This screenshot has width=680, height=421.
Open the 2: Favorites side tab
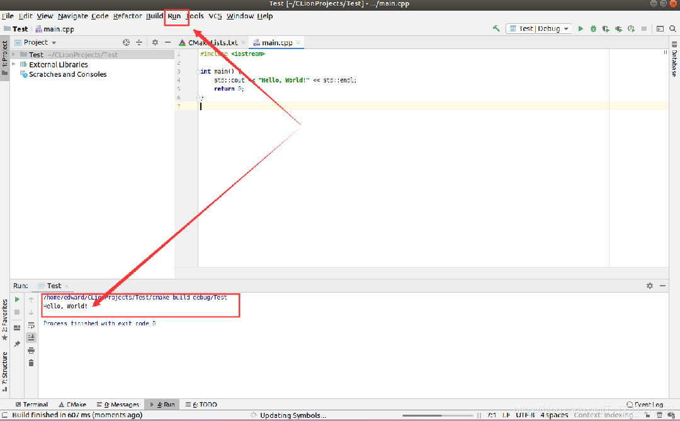[5, 320]
